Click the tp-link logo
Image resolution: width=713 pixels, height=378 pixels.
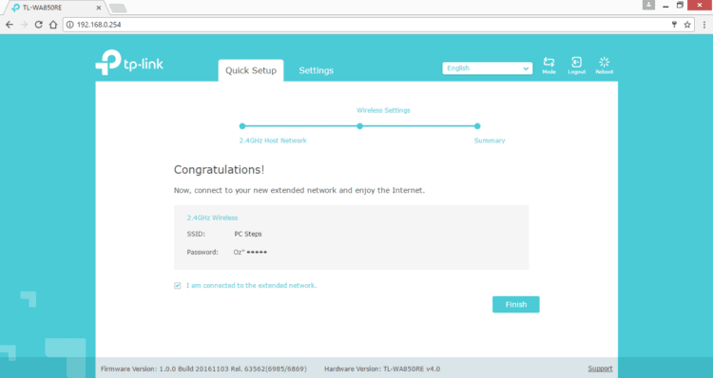(129, 63)
